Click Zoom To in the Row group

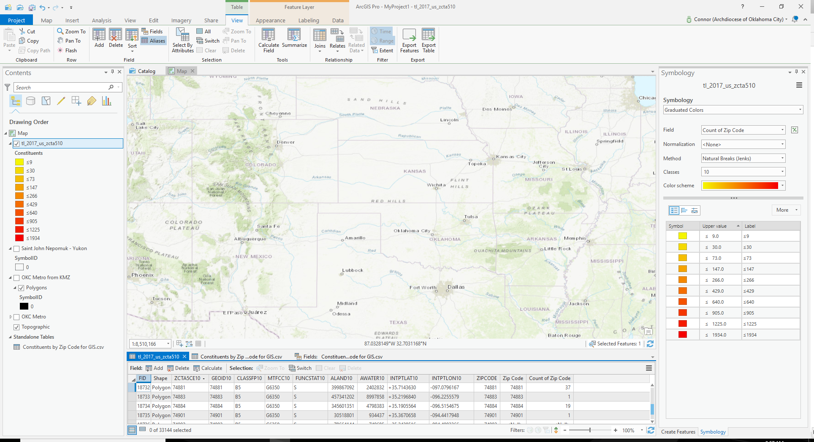(71, 31)
